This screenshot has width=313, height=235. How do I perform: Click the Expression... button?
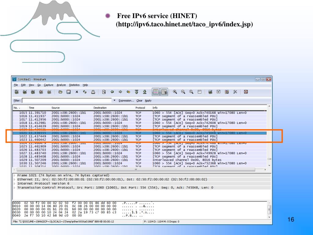[x=126, y=100]
